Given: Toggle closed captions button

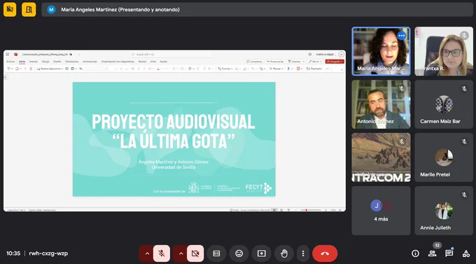Looking at the screenshot, I should pyautogui.click(x=216, y=253).
